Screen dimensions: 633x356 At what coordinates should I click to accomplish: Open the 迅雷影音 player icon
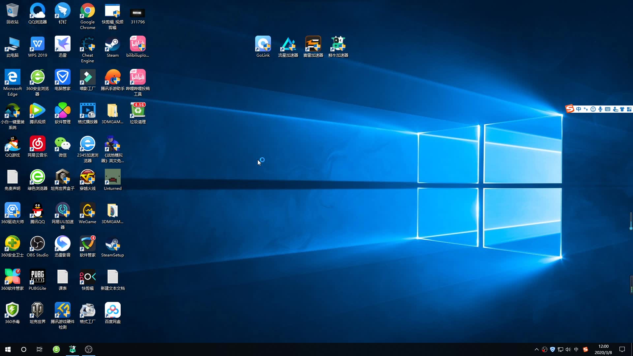pyautogui.click(x=63, y=247)
